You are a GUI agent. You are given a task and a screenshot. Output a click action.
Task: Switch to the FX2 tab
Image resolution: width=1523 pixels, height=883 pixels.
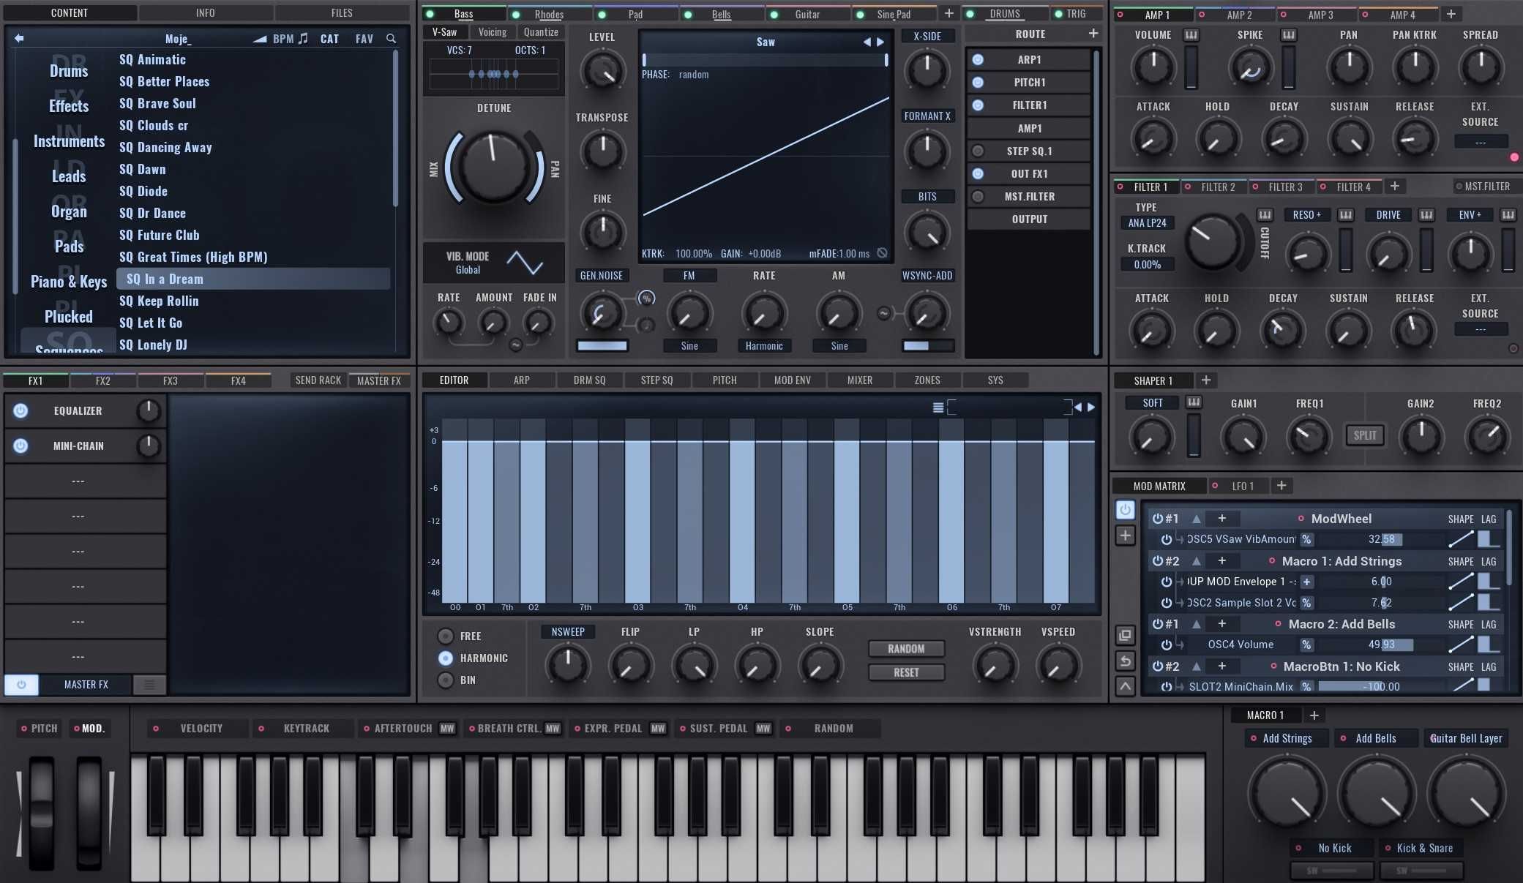103,380
